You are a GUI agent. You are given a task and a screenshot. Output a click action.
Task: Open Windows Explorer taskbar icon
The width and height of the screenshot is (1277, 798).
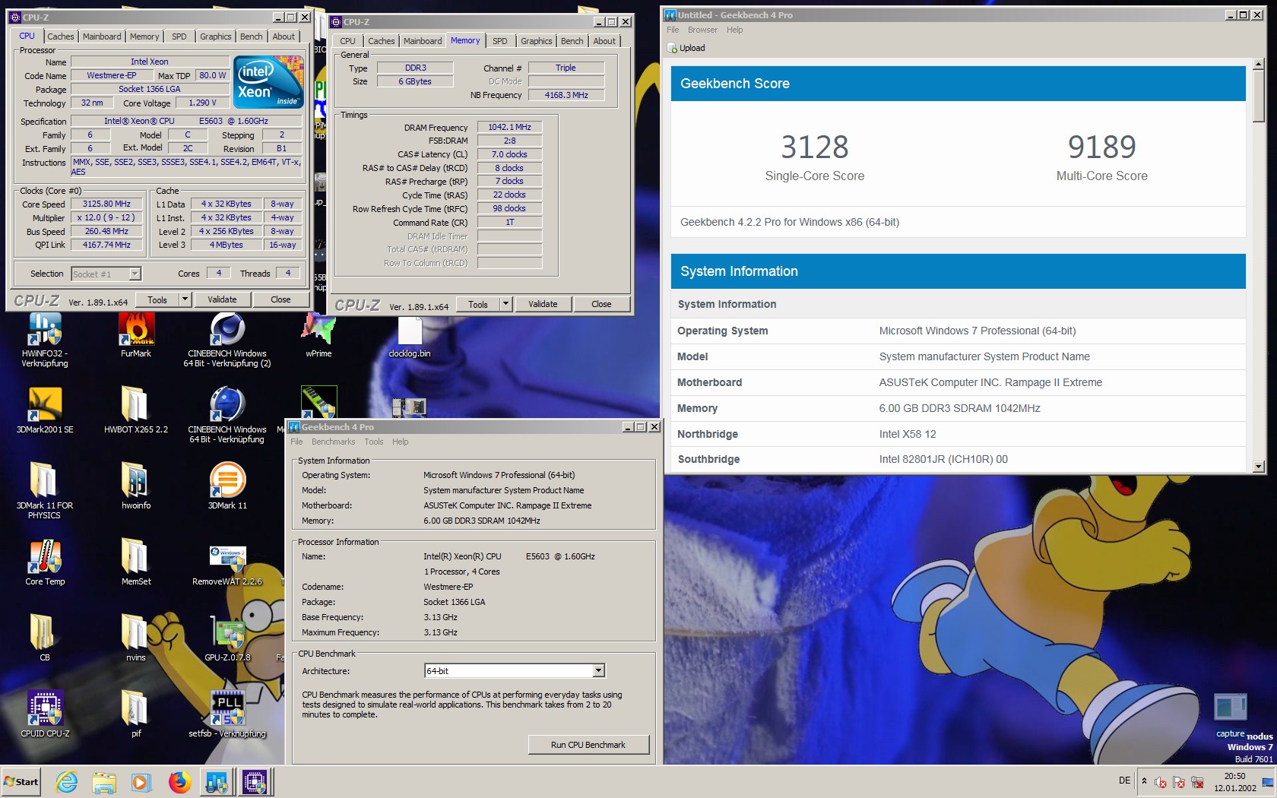pyautogui.click(x=104, y=782)
